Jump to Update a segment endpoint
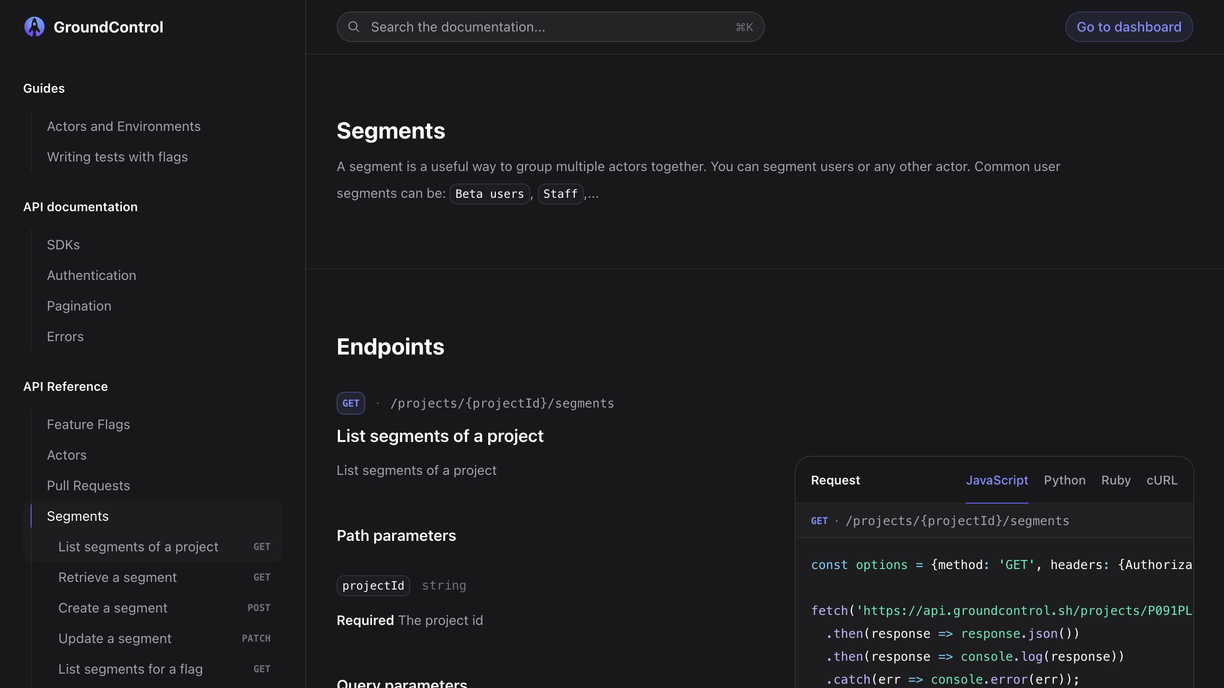The height and width of the screenshot is (688, 1224). pyautogui.click(x=164, y=638)
